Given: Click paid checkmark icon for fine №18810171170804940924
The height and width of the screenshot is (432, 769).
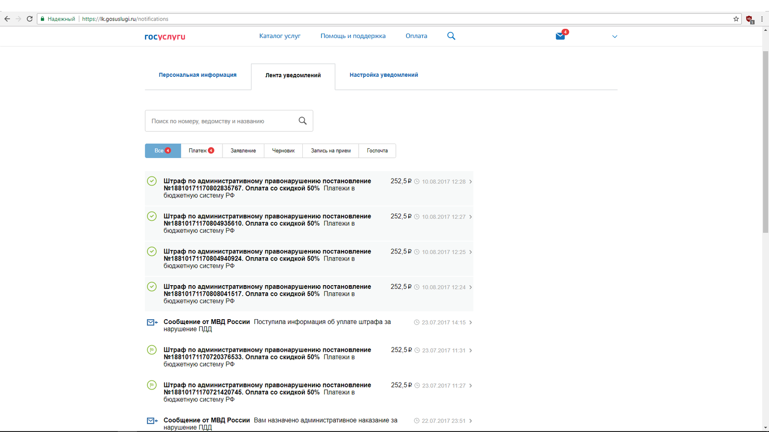Looking at the screenshot, I should click(x=152, y=251).
